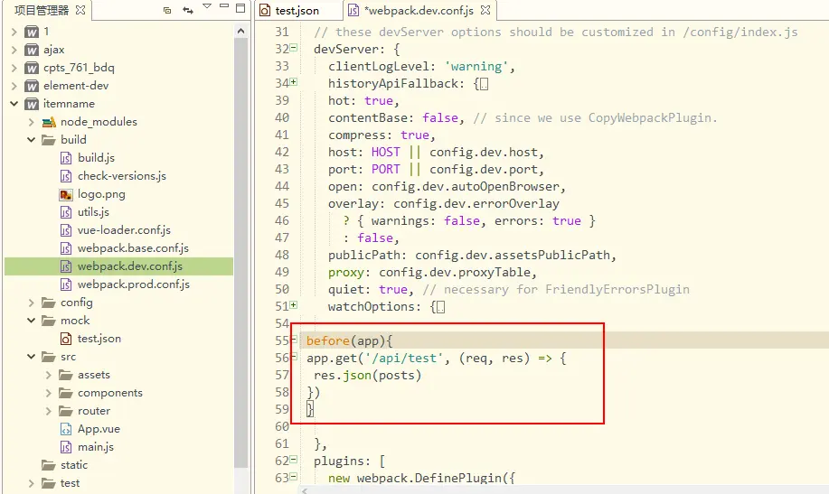
Task: Toggle Link with Editor icon
Action: [188, 10]
